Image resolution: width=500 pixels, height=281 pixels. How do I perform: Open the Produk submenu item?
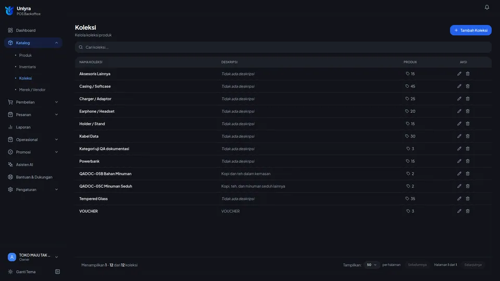click(25, 55)
